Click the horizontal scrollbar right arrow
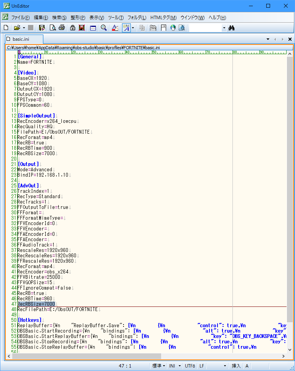Screen dimensions: 295x371 coord(283,356)
